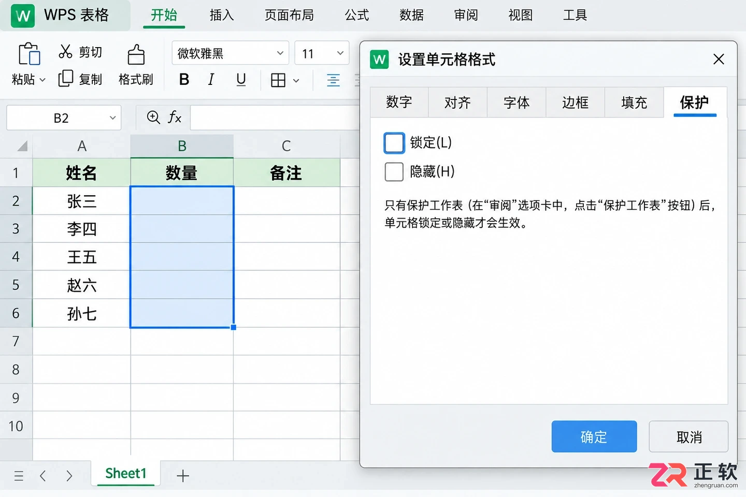Select column A header
Image resolution: width=746 pixels, height=497 pixels.
pos(81,146)
